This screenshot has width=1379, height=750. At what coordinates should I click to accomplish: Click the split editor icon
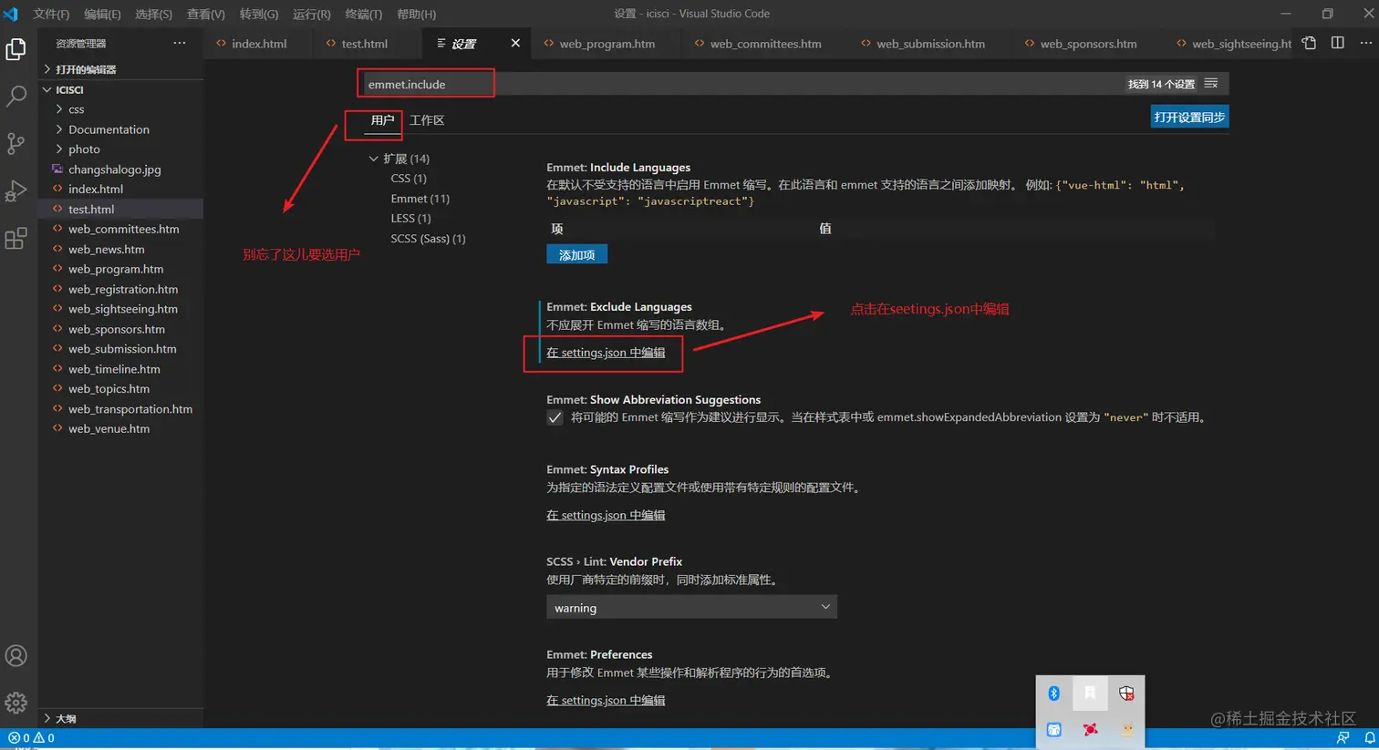tap(1338, 43)
